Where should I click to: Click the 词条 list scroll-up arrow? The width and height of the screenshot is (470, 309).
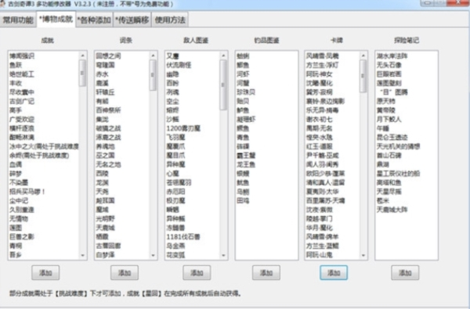153,56
